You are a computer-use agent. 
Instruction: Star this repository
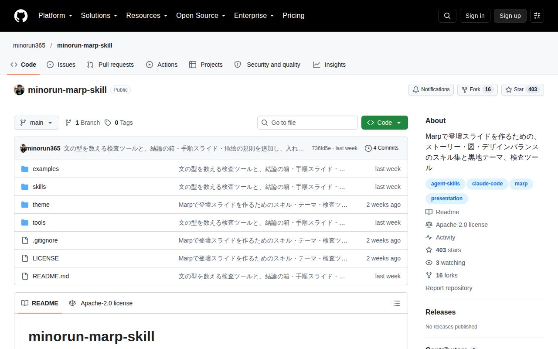[523, 90]
